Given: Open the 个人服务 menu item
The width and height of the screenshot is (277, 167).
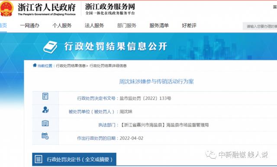Looking at the screenshot, I should 62,26.
